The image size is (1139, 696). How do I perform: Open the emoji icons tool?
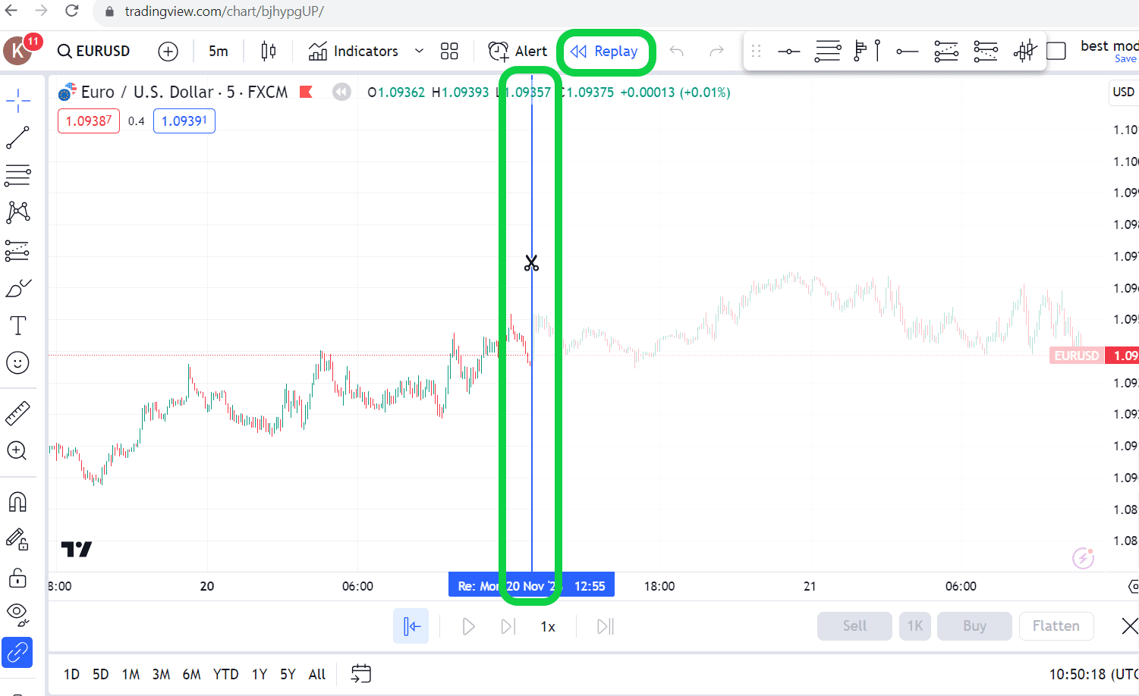click(17, 363)
